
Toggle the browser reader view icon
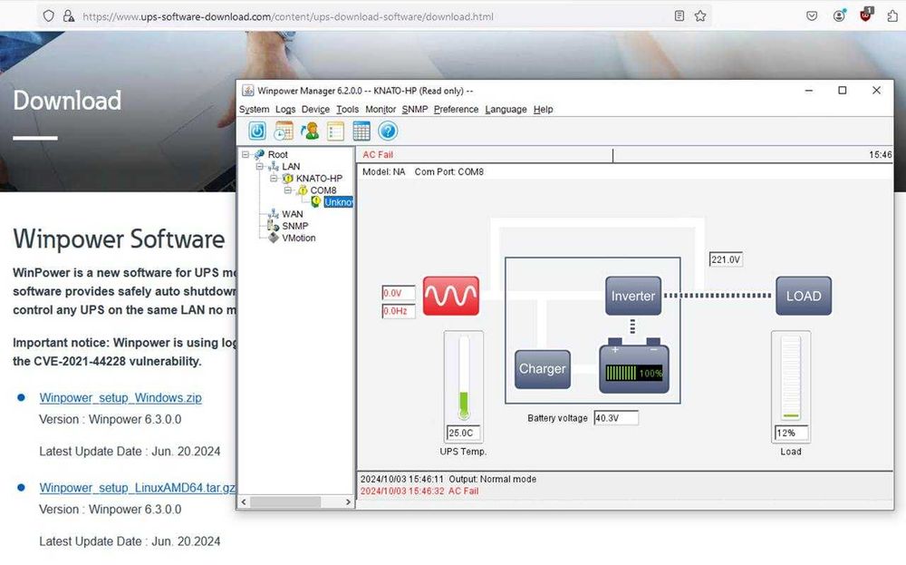click(679, 16)
